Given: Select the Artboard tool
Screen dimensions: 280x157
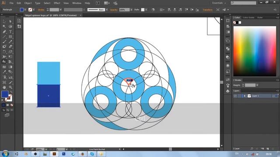Looking at the screenshot, I should point(4,82).
